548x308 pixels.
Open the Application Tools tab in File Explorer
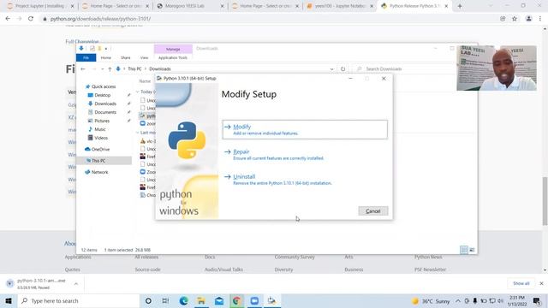[173, 57]
